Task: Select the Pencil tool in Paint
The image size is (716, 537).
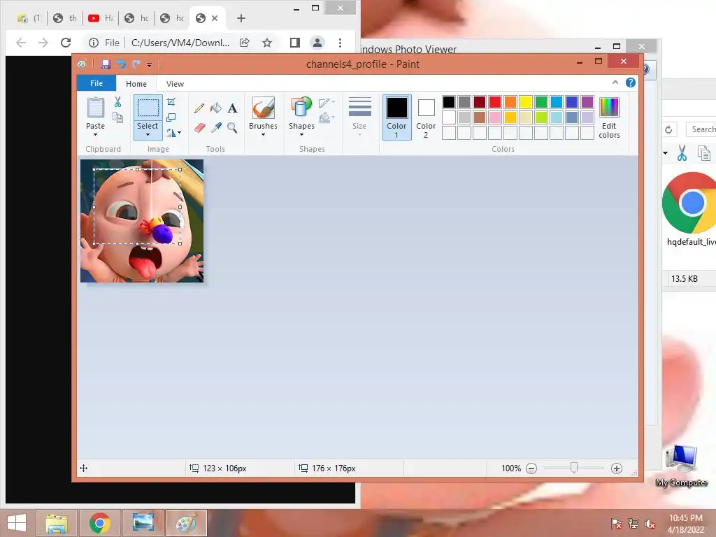Action: [199, 108]
